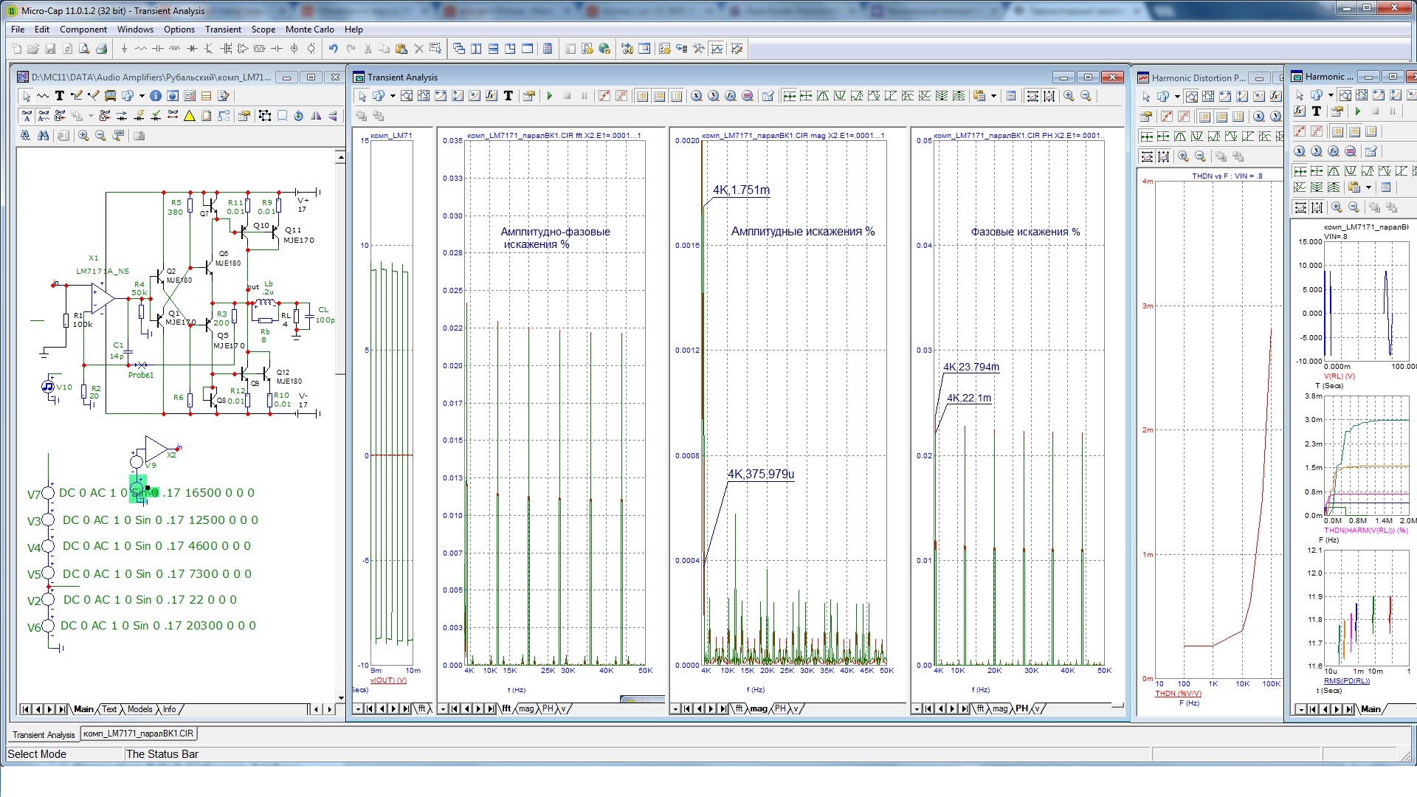Toggle the Pause icon in Transient Analysis toolbar
This screenshot has width=1417, height=797.
click(x=584, y=96)
